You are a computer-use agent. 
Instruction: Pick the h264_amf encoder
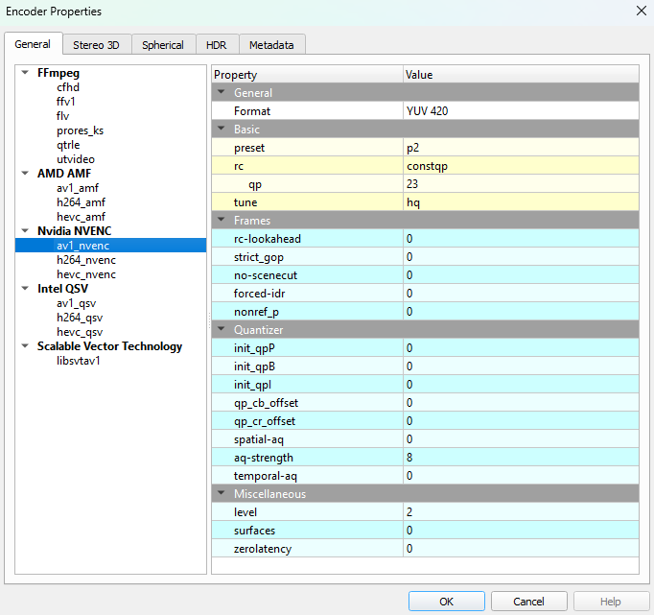[81, 202]
